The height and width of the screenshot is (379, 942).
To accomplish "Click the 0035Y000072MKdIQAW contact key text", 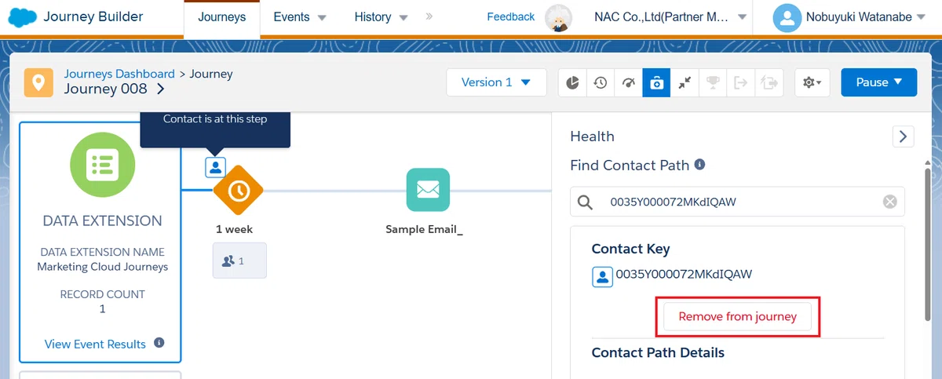I will coord(685,274).
